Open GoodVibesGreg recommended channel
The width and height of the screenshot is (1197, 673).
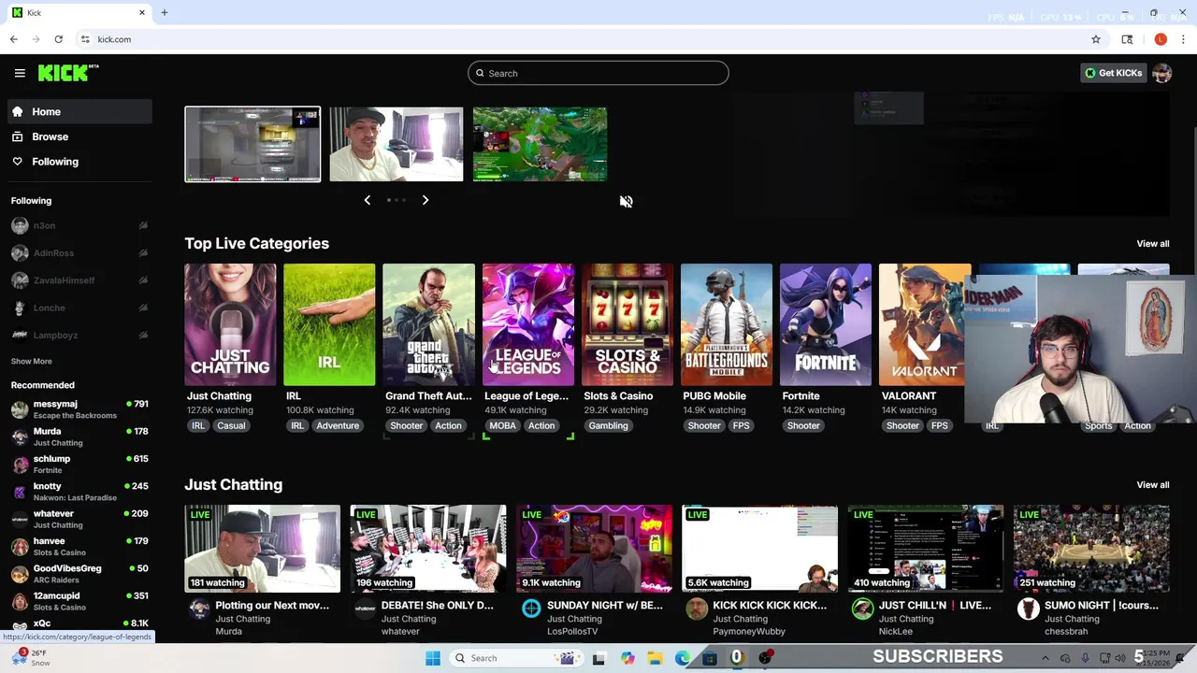(79, 574)
